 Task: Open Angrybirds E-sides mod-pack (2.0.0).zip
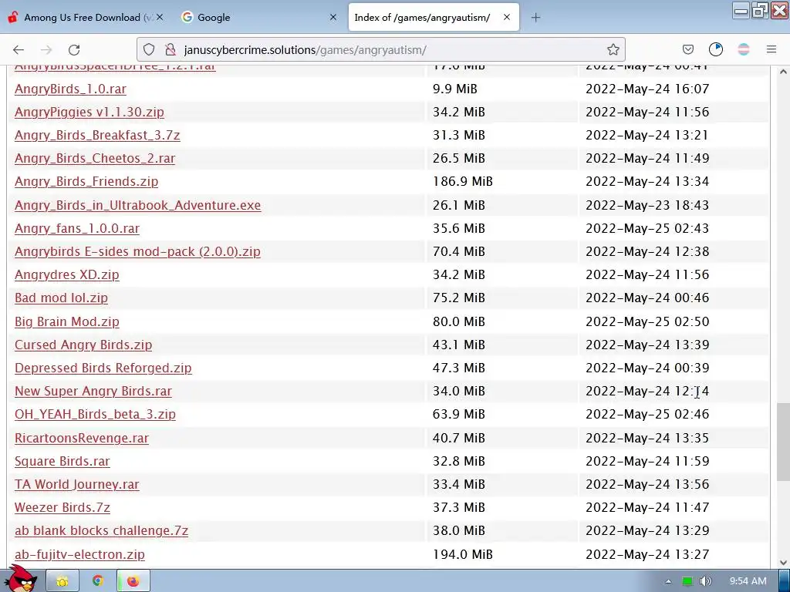(137, 252)
